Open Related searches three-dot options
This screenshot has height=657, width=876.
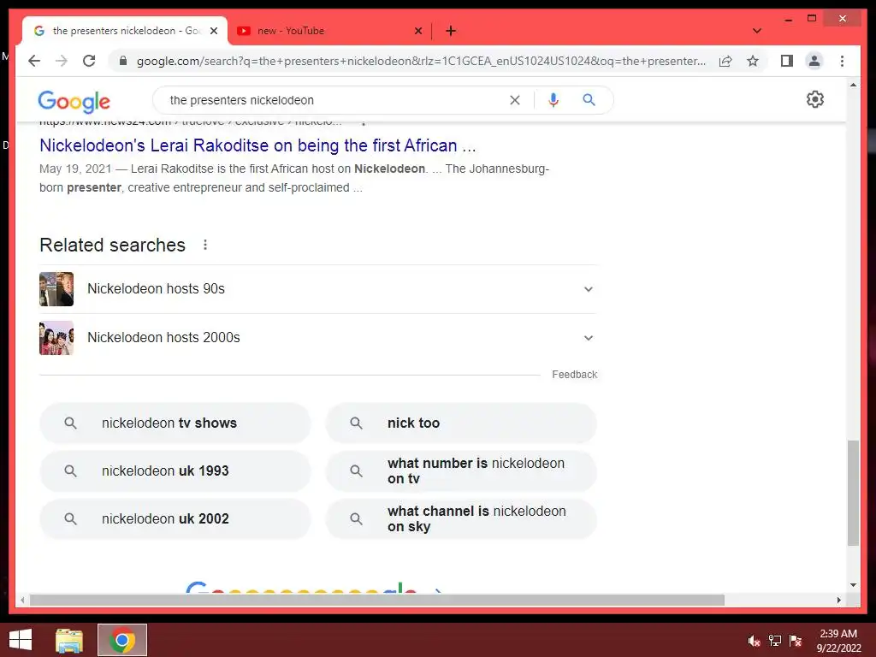click(x=205, y=245)
